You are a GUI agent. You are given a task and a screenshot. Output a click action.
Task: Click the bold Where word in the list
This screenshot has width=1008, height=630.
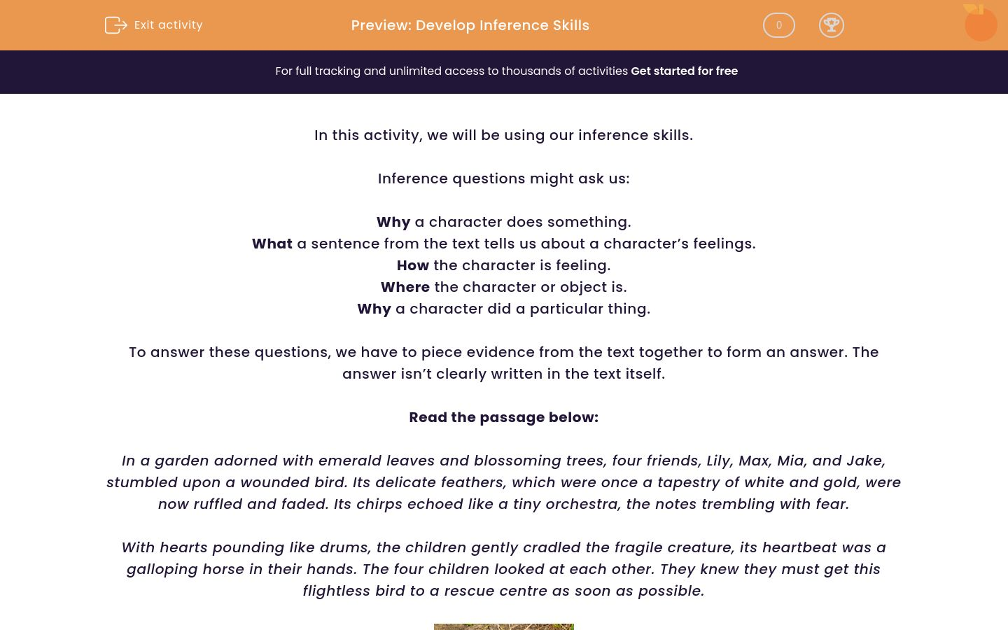coord(405,287)
